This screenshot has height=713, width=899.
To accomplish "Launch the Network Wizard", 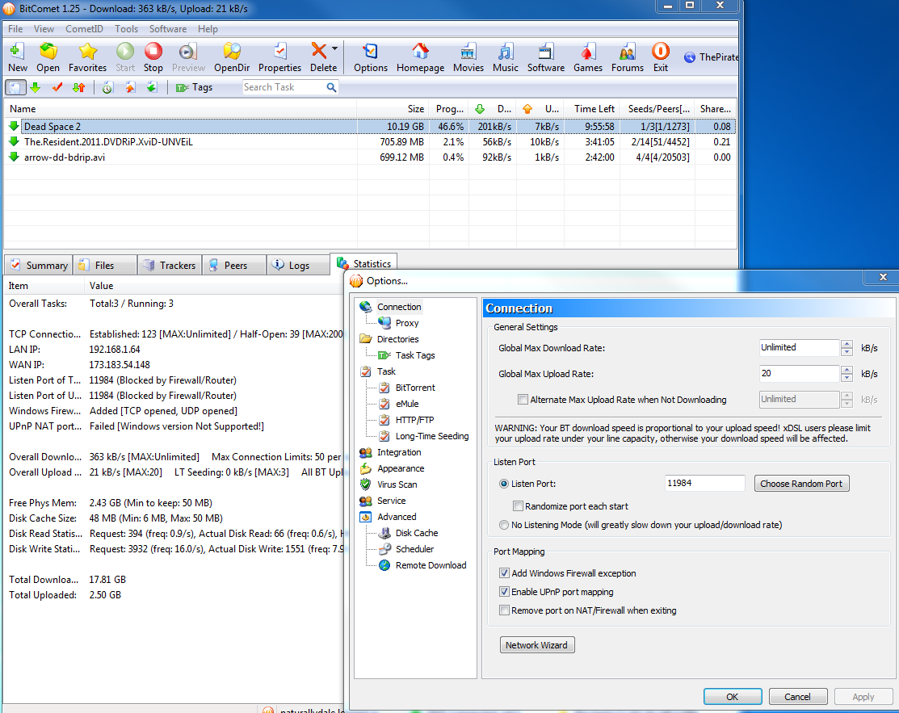I will 536,645.
